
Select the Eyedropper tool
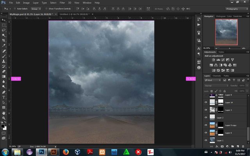pos(4,46)
